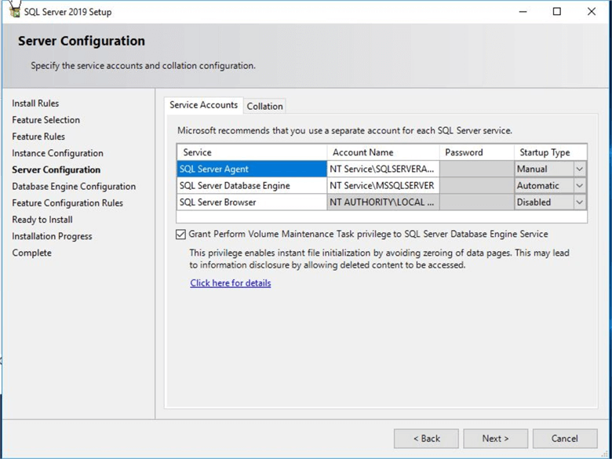The height and width of the screenshot is (459, 612).
Task: Switch to the Collation tab
Action: point(264,106)
